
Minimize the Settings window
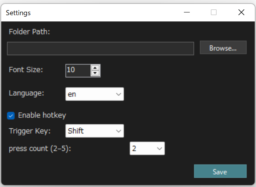(x=187, y=12)
